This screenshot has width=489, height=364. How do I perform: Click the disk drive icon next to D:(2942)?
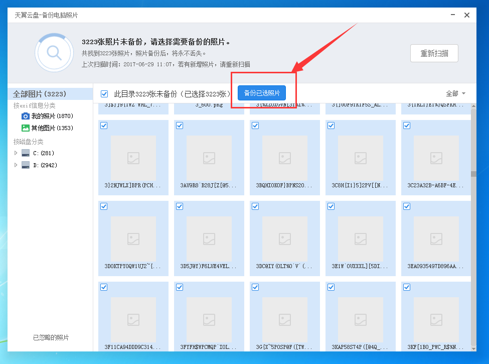coord(25,165)
